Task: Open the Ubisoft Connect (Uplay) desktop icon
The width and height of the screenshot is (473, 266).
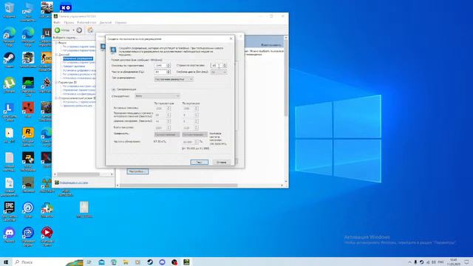Action: pyautogui.click(x=28, y=210)
